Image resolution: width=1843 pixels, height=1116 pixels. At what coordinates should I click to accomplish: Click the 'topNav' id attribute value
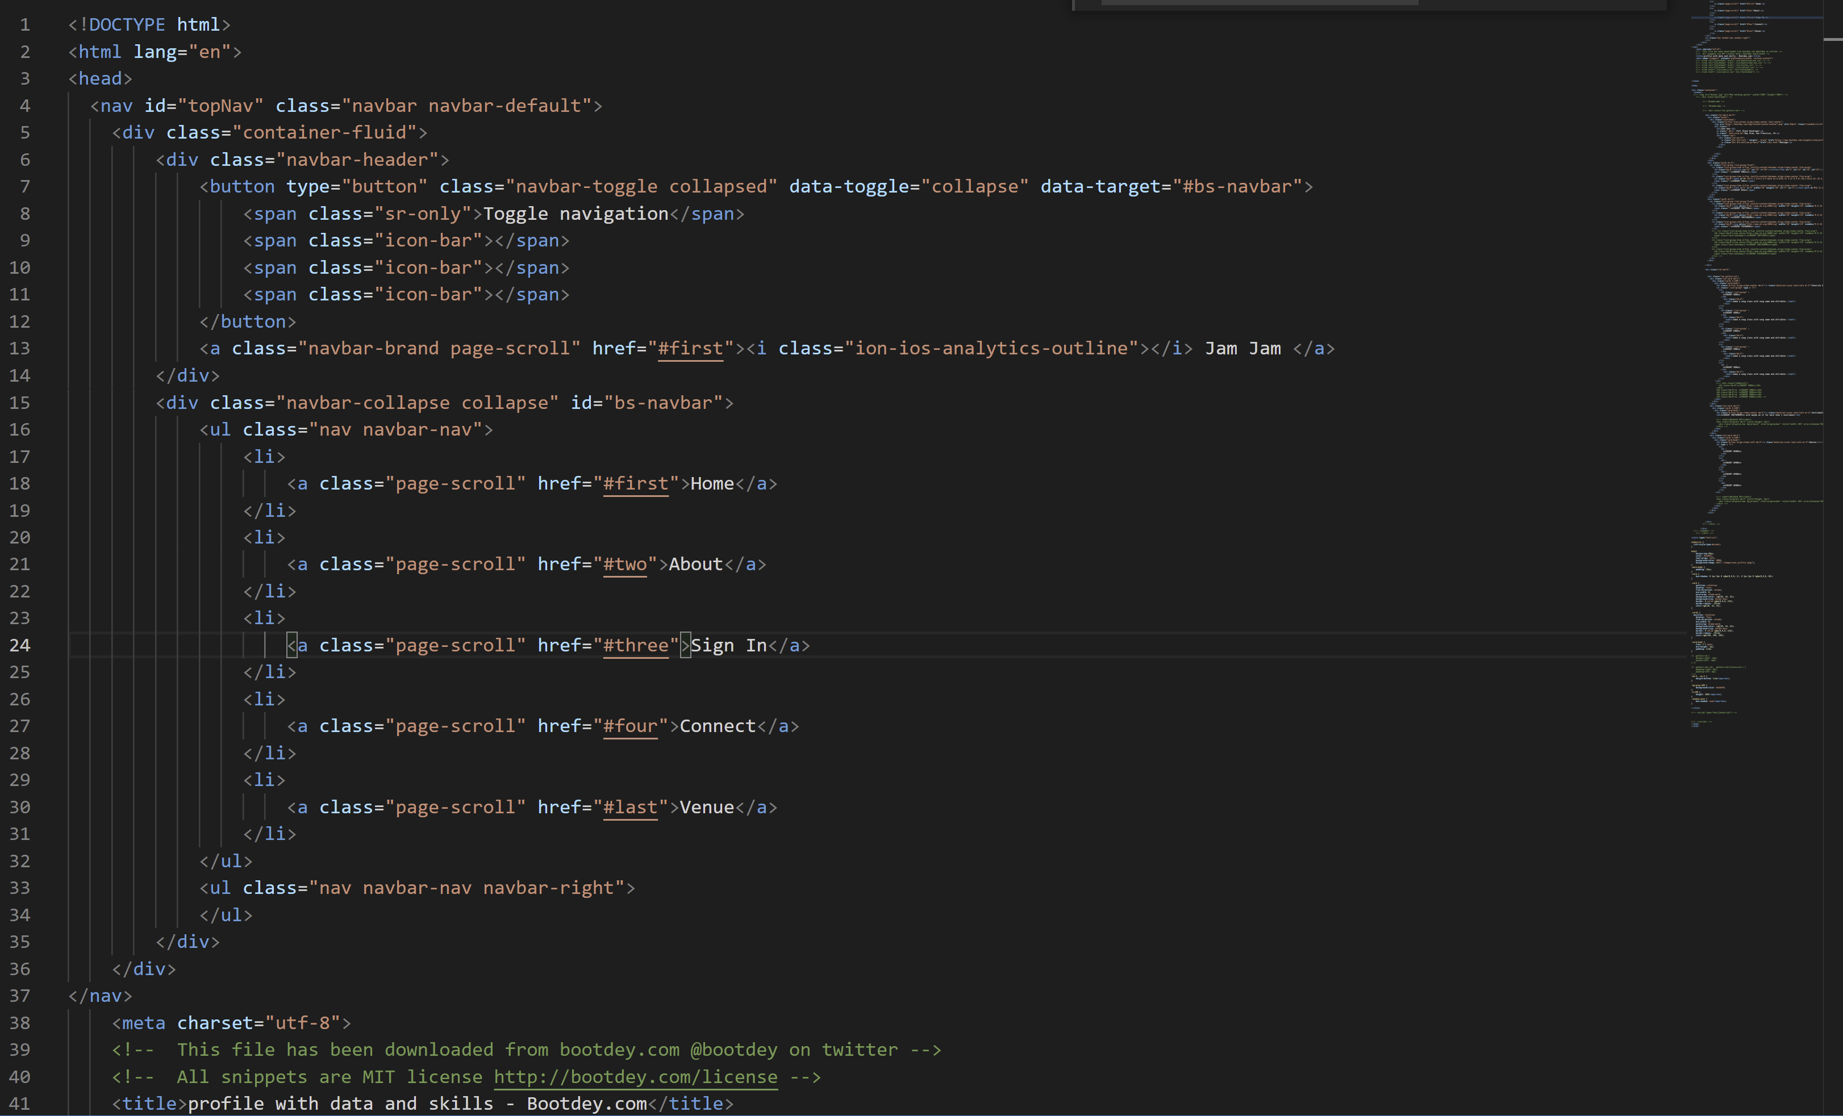pyautogui.click(x=220, y=106)
